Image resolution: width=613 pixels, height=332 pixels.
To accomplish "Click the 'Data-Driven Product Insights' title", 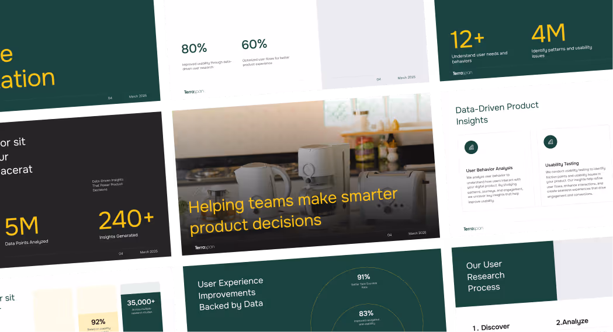I will [x=497, y=113].
